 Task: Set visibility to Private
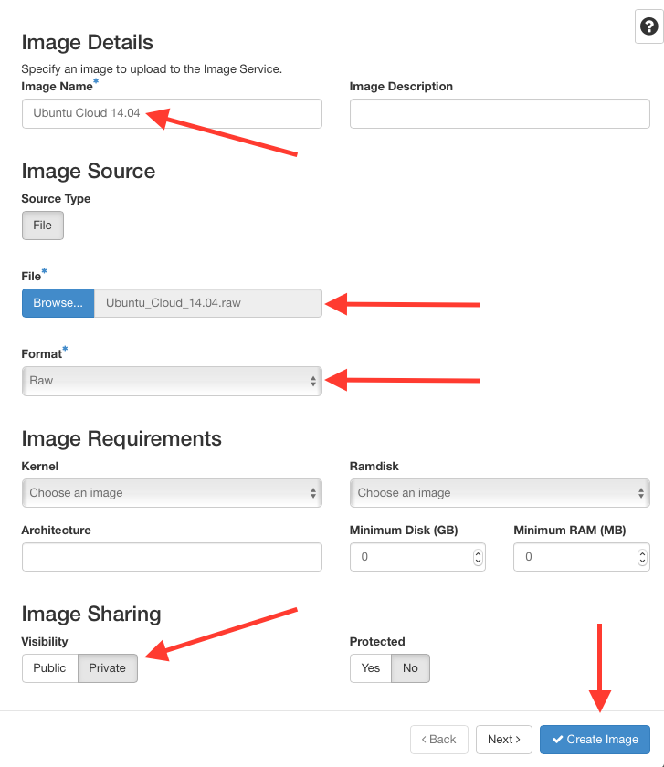[108, 668]
